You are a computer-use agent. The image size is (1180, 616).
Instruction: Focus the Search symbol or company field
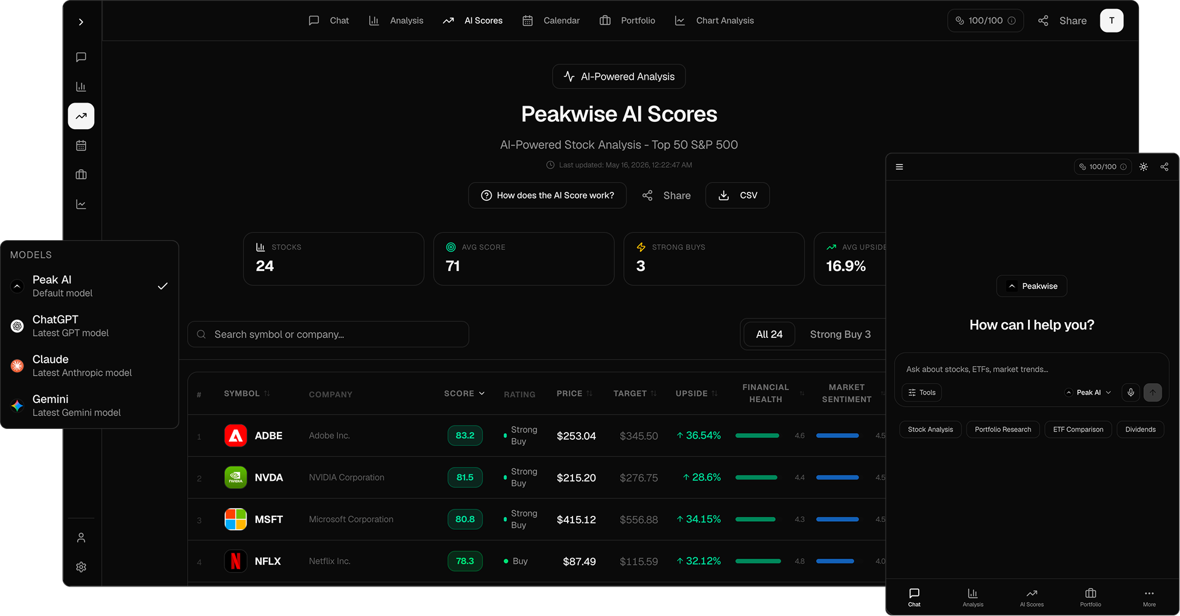click(328, 334)
